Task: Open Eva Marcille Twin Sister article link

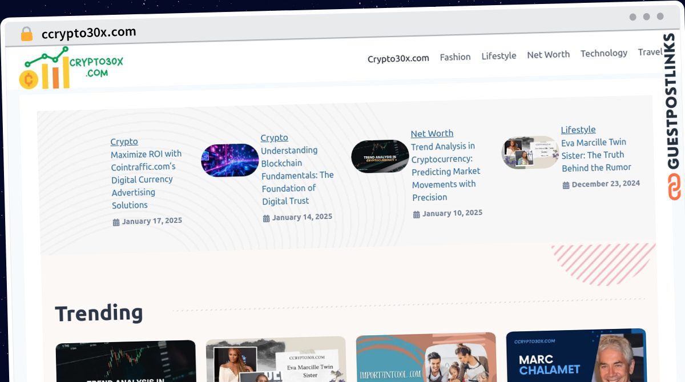Action: (596, 155)
